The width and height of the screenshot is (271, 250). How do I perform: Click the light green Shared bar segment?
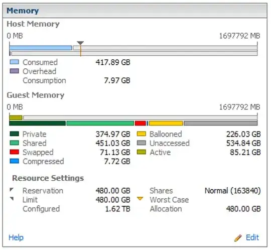tap(100, 123)
